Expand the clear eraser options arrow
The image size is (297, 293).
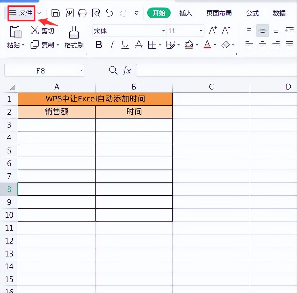click(233, 45)
